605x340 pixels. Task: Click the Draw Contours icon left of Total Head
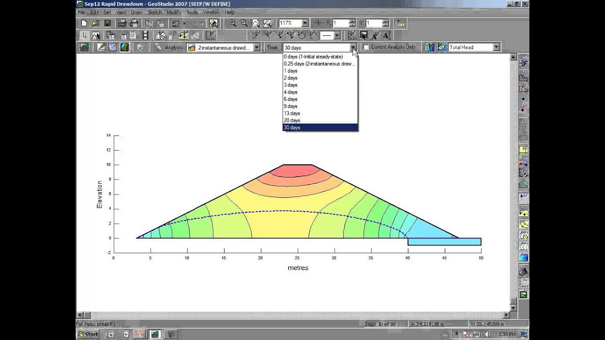[430, 47]
